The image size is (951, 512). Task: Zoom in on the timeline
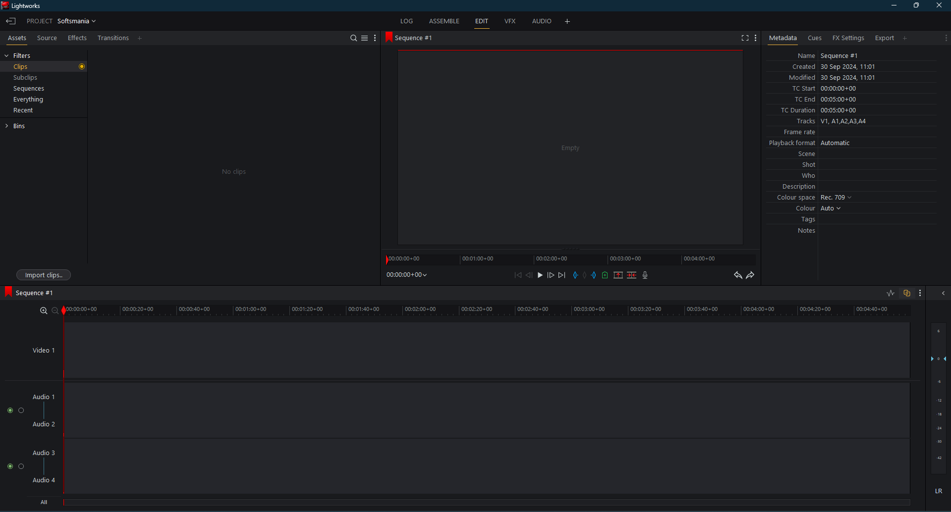tap(44, 310)
